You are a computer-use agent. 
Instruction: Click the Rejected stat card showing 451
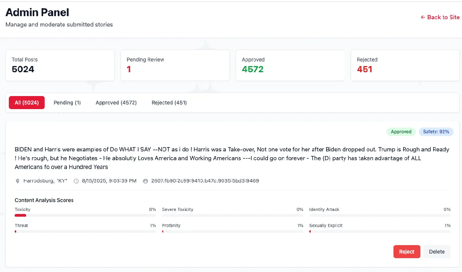pyautogui.click(x=405, y=65)
